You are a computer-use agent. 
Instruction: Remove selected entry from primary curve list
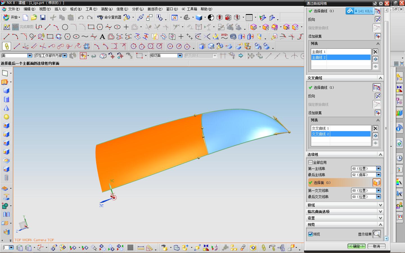point(375,52)
